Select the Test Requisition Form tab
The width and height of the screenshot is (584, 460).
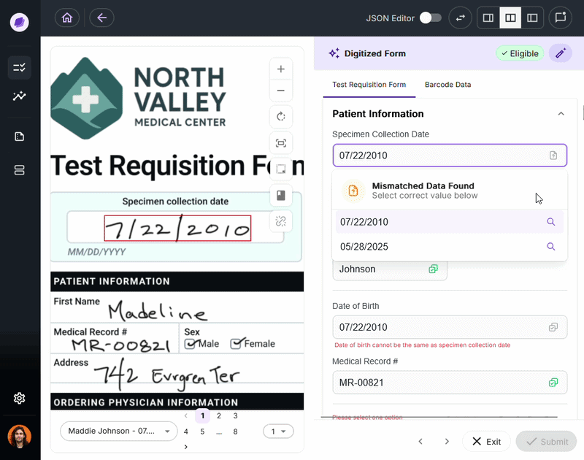(369, 85)
